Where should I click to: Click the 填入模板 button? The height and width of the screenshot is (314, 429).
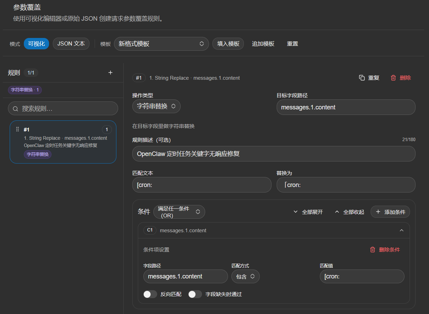228,44
